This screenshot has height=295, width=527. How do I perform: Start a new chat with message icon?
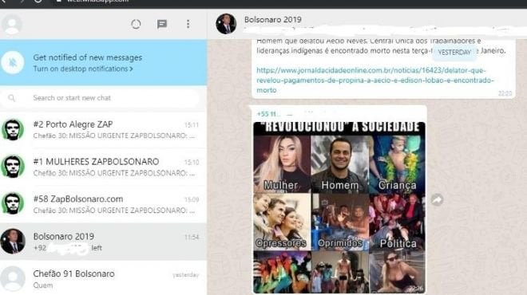click(x=162, y=24)
